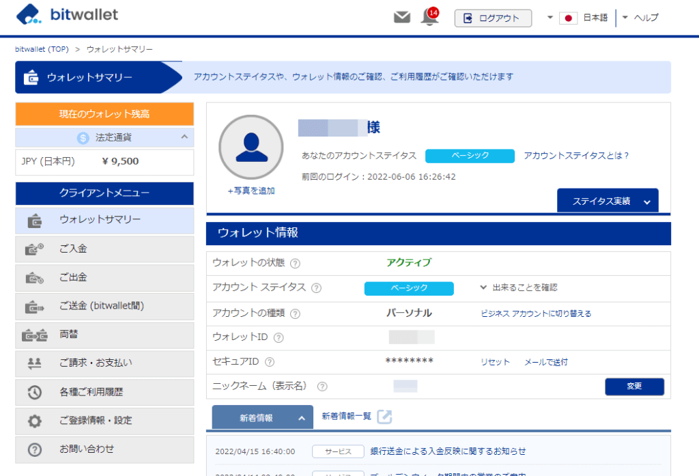Image resolution: width=699 pixels, height=476 pixels.
Task: Click the 両替 exchange wallets icon
Action: [35, 335]
